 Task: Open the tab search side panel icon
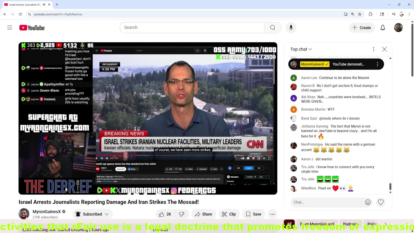pos(382,14)
